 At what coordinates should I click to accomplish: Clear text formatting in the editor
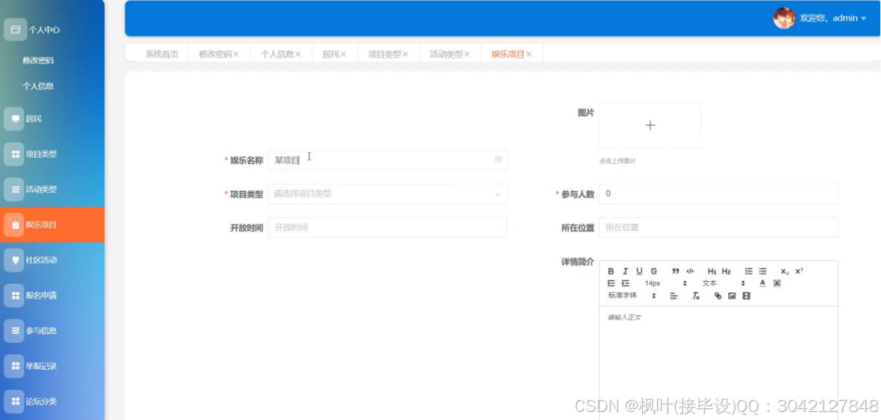(x=696, y=296)
